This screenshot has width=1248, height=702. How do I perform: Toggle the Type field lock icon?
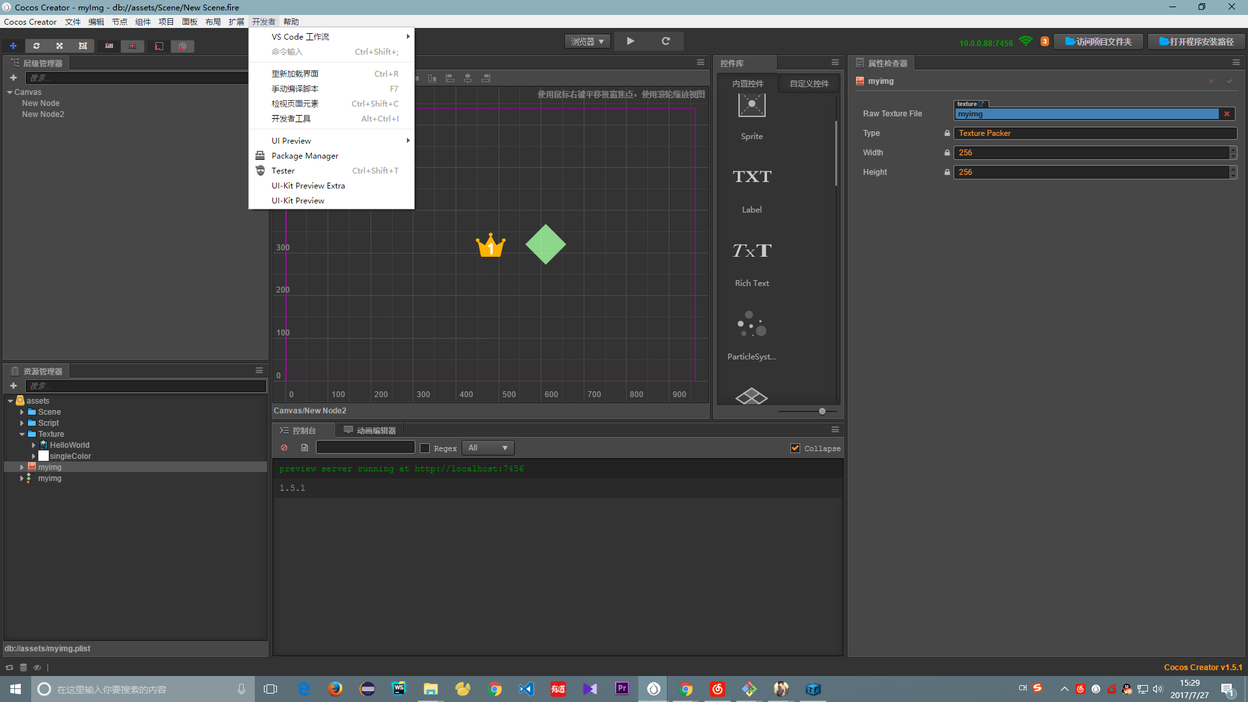coord(947,133)
